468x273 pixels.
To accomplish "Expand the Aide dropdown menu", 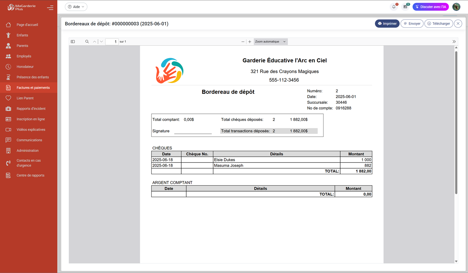I will 76,7.
